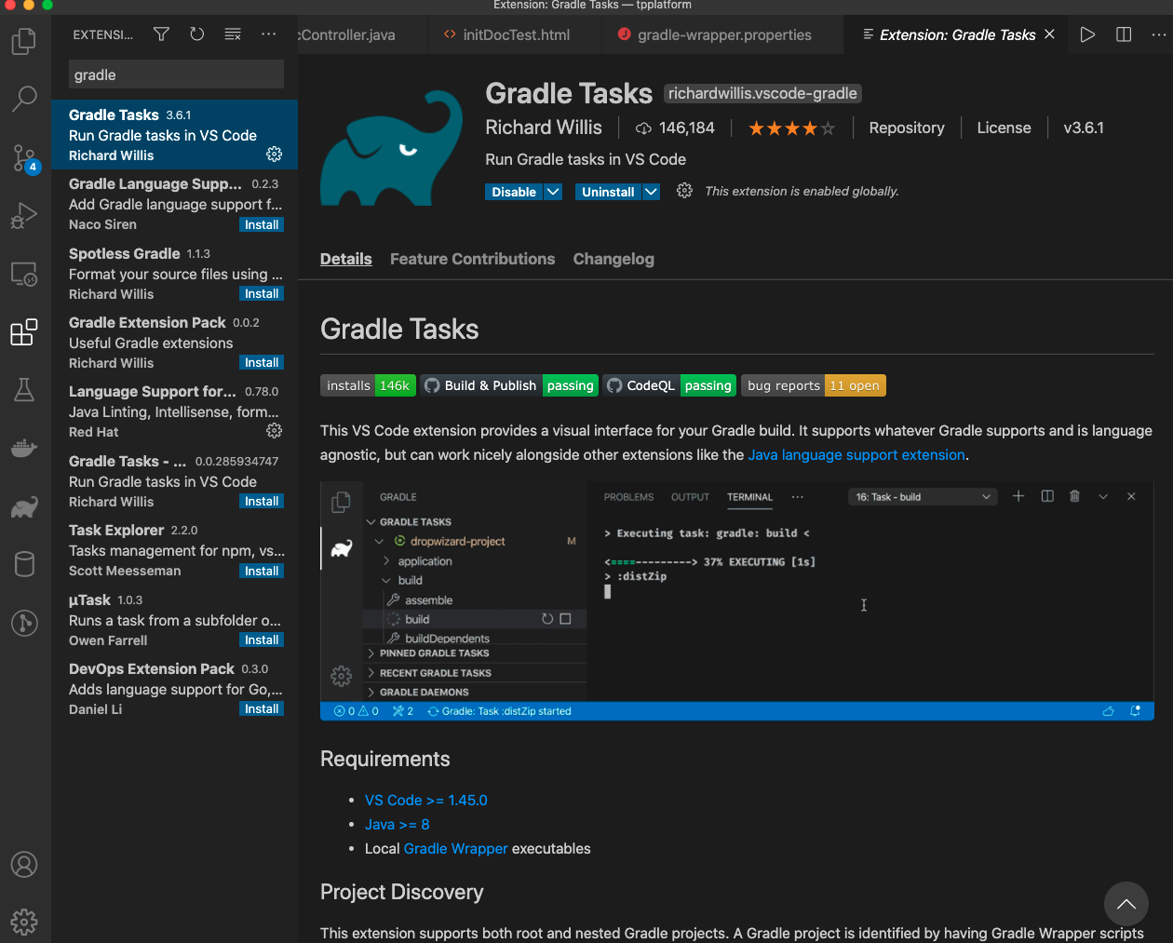Refresh the extensions list
Screen dimensions: 1173x943
(x=196, y=34)
